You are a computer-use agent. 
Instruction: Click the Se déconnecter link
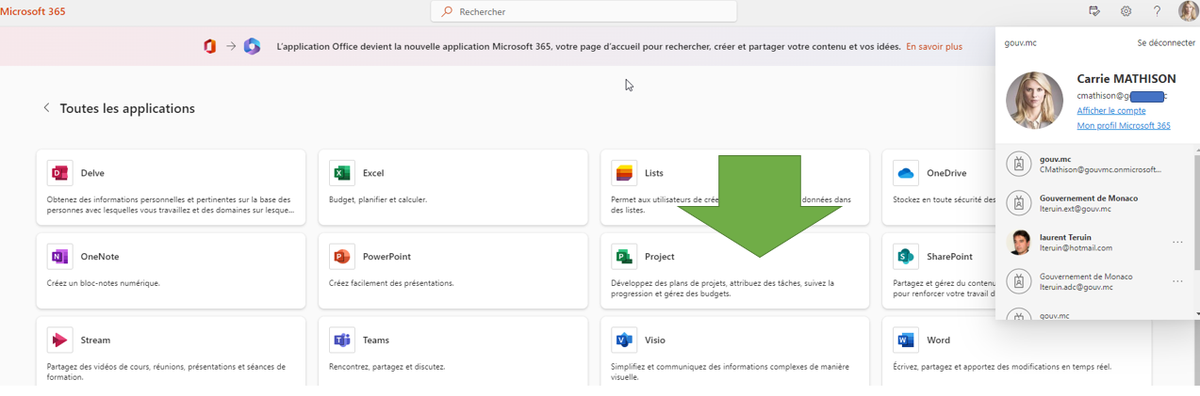pyautogui.click(x=1166, y=43)
